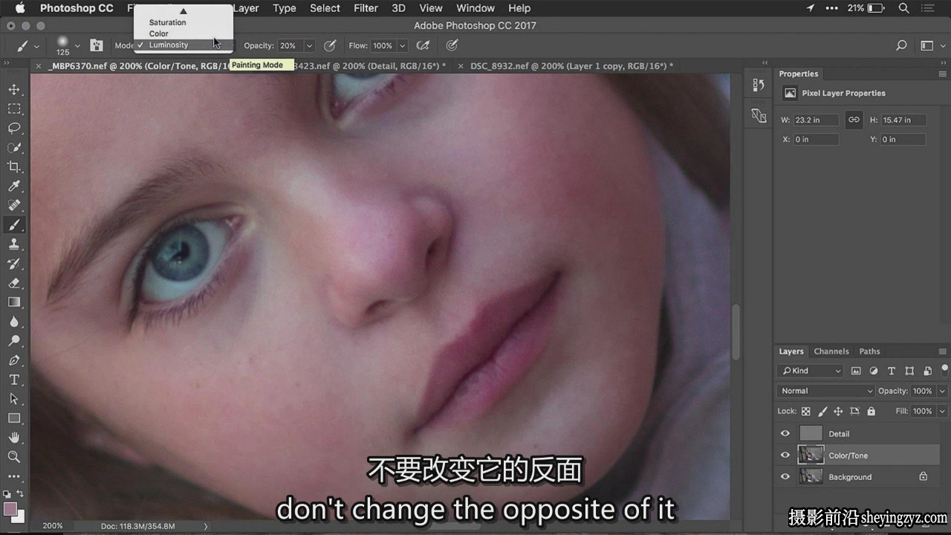Open the History panel icon
Image resolution: width=951 pixels, height=535 pixels.
coord(759,85)
